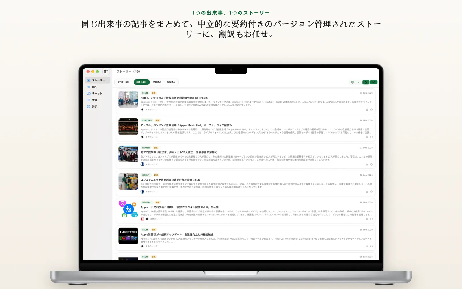This screenshot has height=289, width=462.
Task: Star the Apple製品群が大規模アップデート story
Action: click(367, 246)
